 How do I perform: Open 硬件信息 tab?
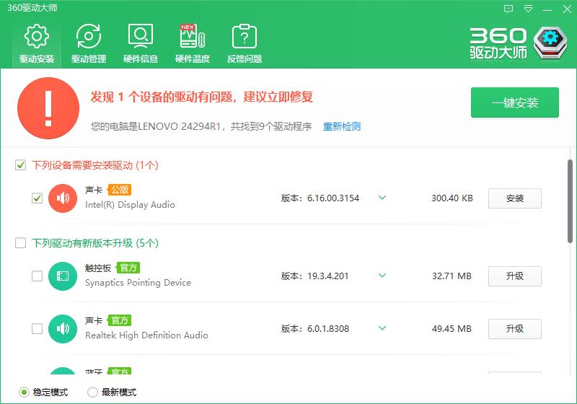[x=141, y=43]
